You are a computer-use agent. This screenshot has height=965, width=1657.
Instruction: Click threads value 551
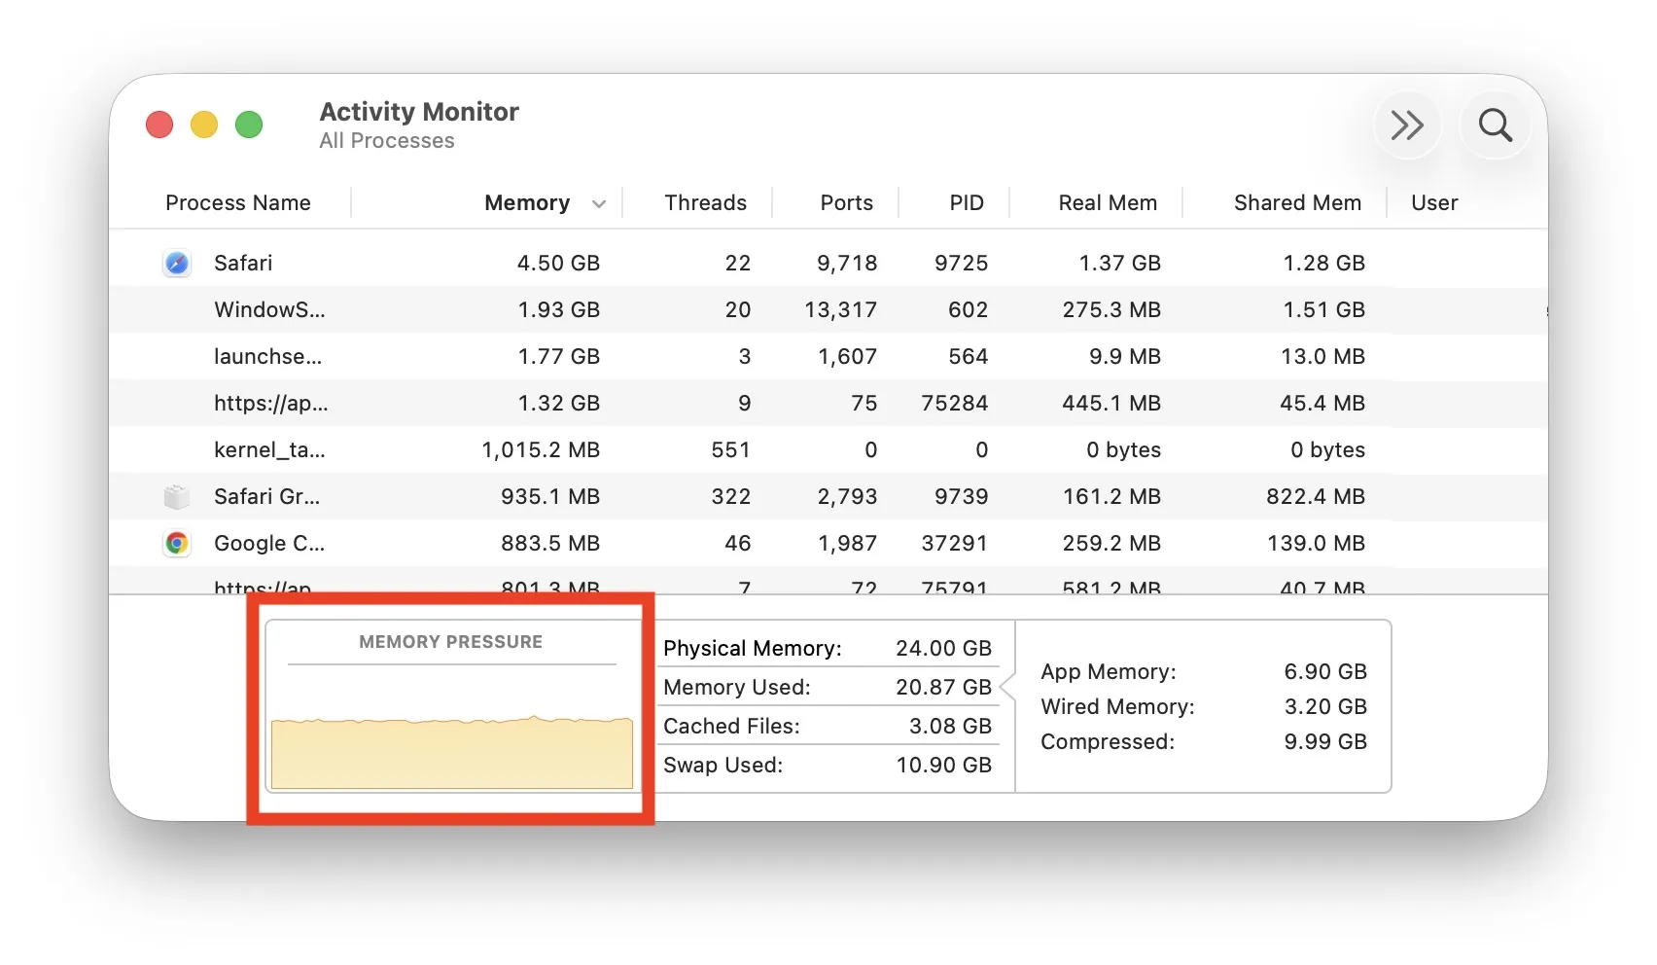point(731,449)
